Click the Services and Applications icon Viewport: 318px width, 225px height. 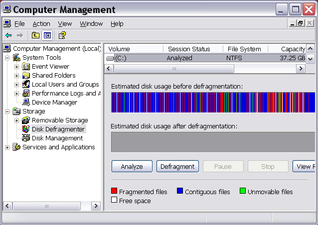click(16, 147)
